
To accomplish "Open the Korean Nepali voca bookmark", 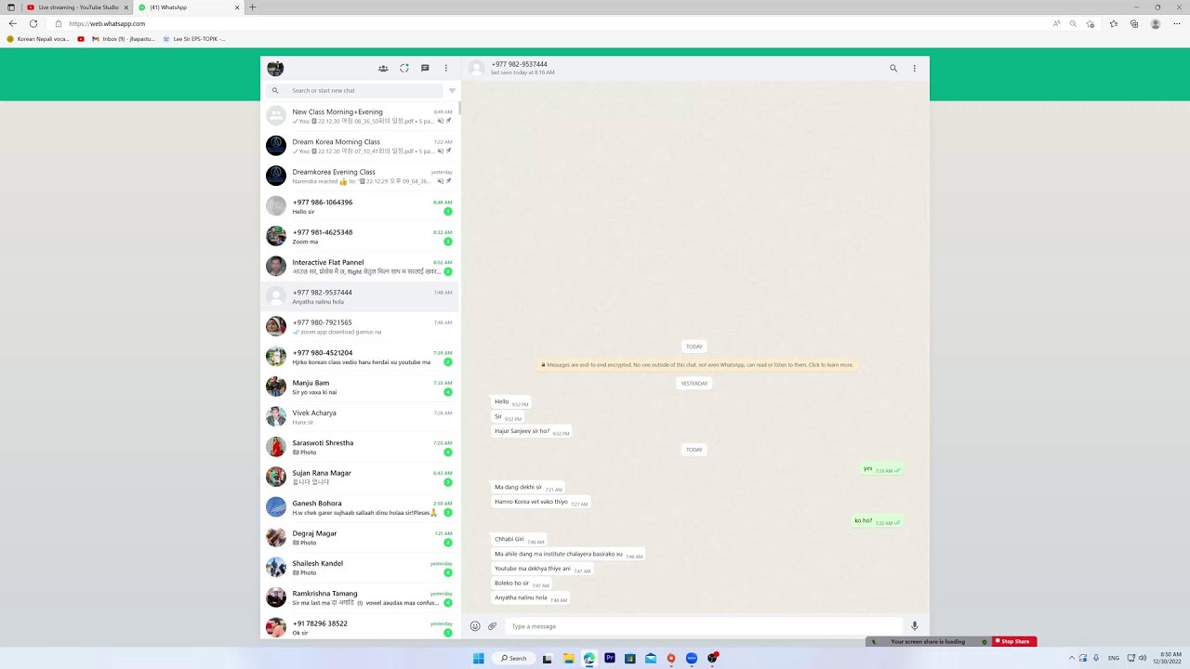I will [x=38, y=39].
